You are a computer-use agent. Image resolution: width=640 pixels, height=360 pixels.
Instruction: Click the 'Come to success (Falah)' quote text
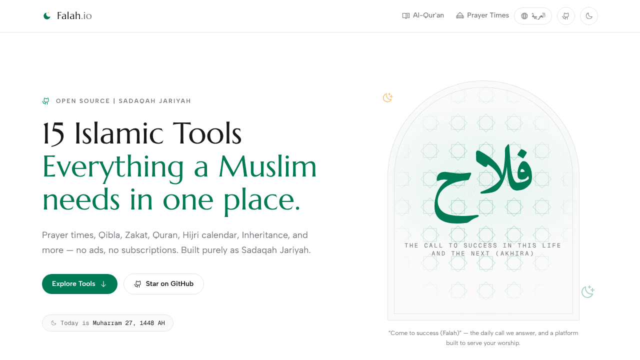(x=483, y=338)
